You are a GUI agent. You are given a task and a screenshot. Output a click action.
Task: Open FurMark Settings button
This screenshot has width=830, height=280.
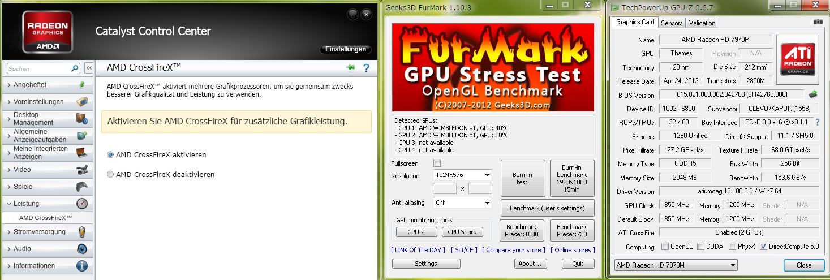[x=426, y=264]
